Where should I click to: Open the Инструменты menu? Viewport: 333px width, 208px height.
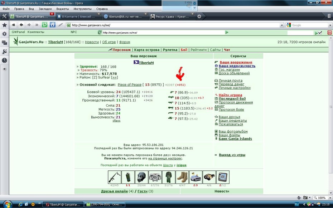82,9
